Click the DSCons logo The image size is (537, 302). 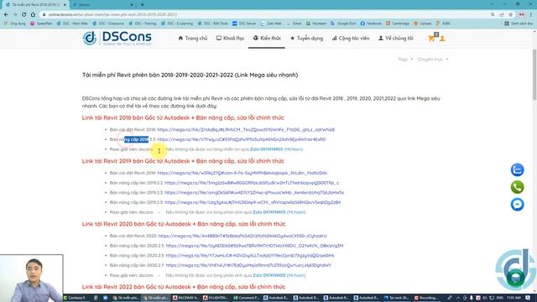click(x=117, y=39)
